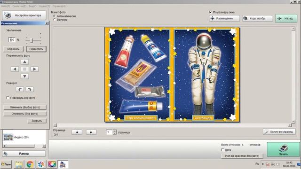Open Корр. изобр. image correction
301x169 pixels.
257,18
